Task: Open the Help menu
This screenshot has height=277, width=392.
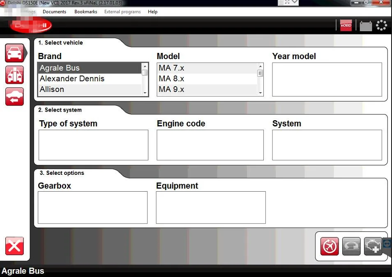Action: pos(152,12)
